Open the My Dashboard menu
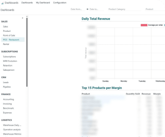165x137 pixels. (43, 2)
